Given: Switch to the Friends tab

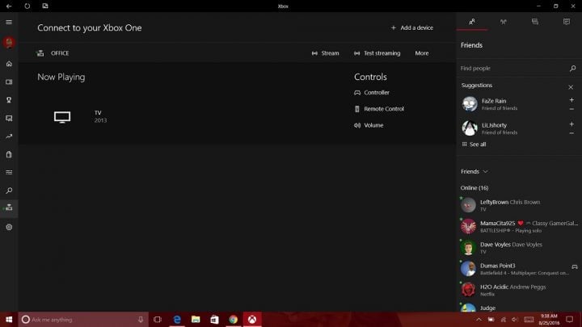Looking at the screenshot, I should (x=472, y=22).
